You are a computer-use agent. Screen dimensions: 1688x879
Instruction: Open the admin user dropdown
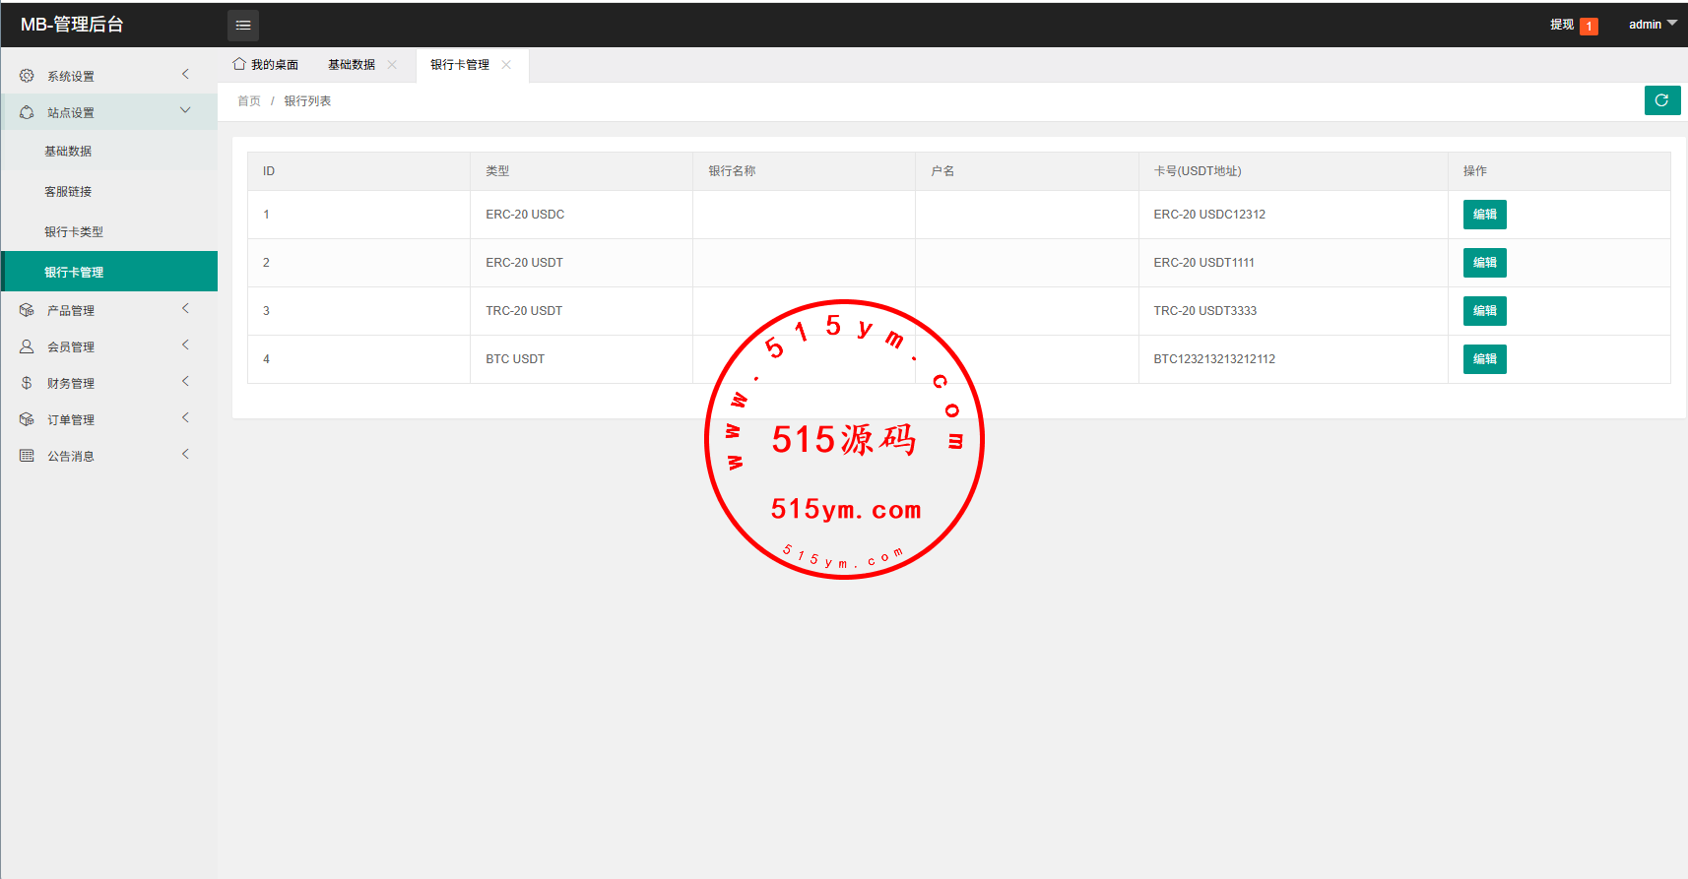pos(1652,25)
